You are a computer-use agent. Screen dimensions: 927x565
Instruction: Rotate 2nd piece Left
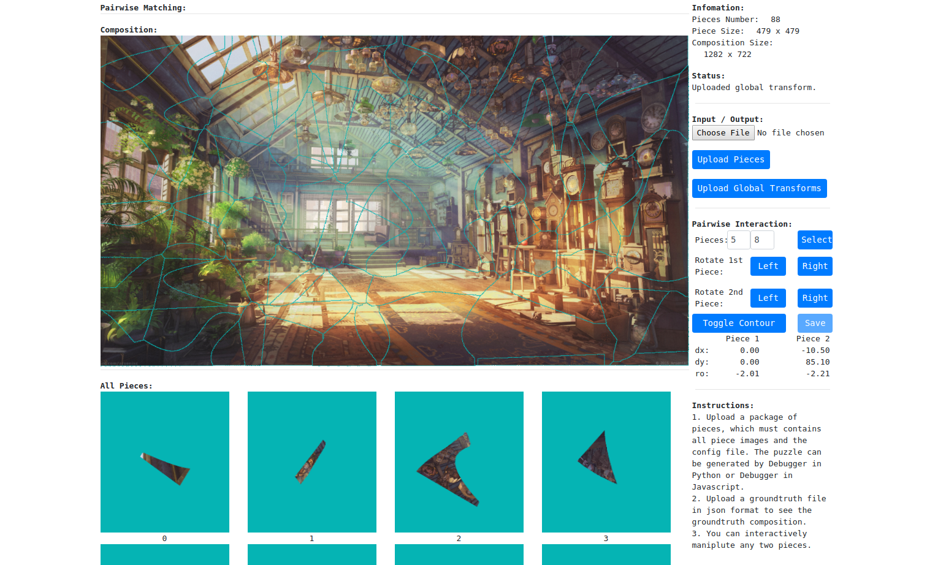(x=768, y=298)
